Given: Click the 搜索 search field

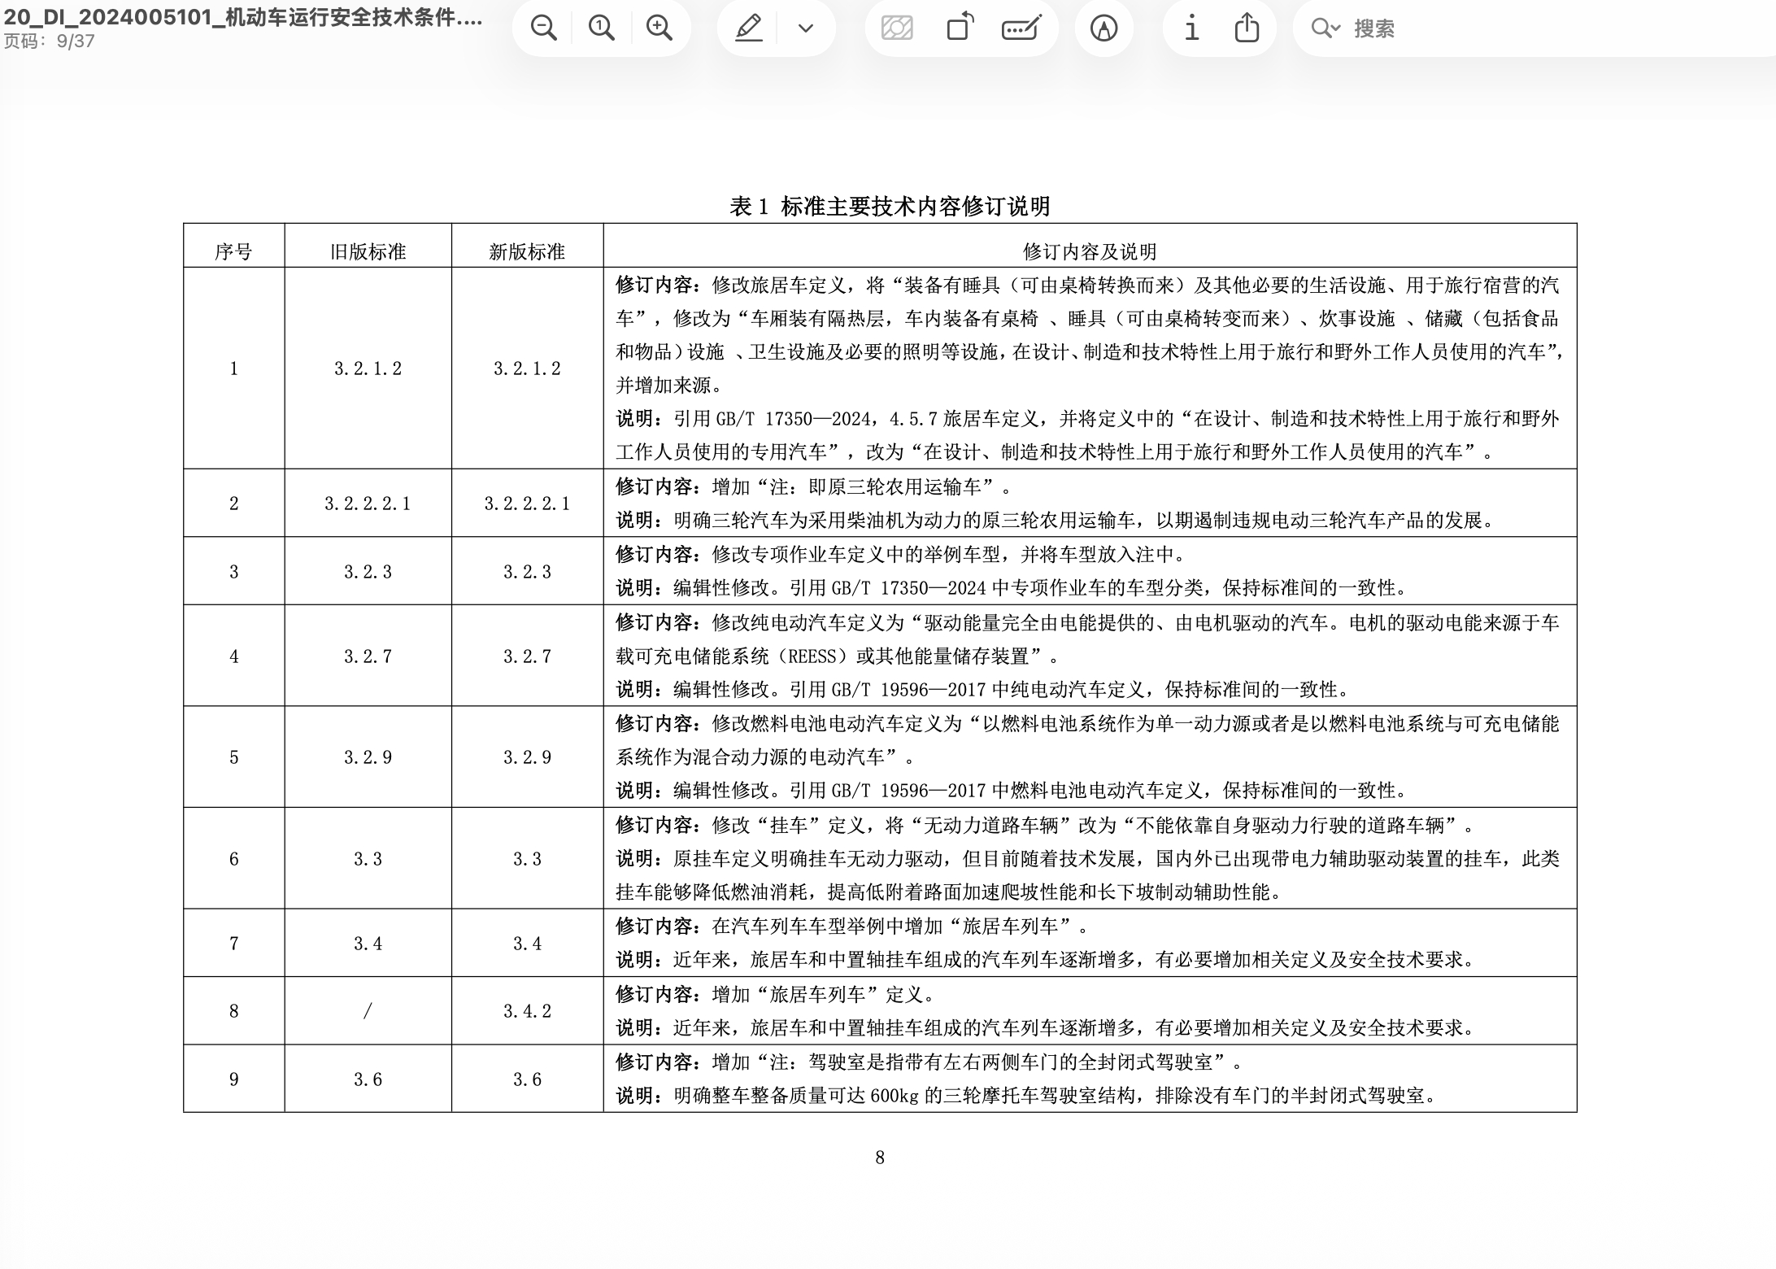Looking at the screenshot, I should tap(1504, 28).
